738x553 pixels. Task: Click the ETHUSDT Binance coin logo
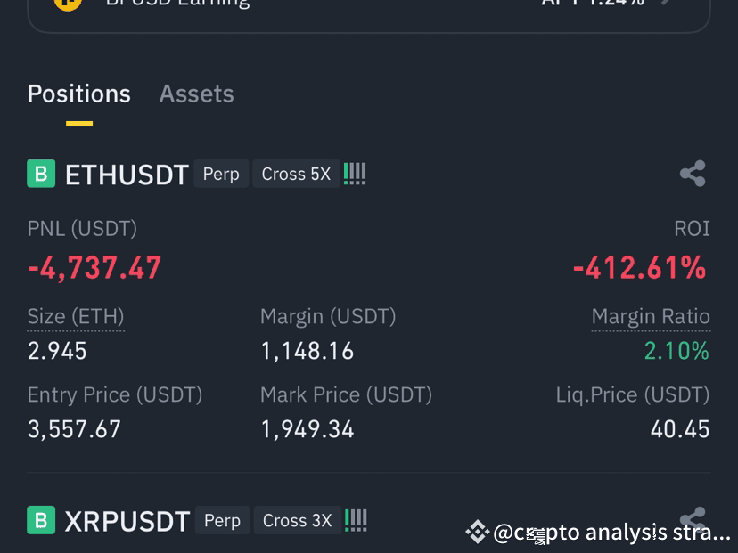coord(39,174)
